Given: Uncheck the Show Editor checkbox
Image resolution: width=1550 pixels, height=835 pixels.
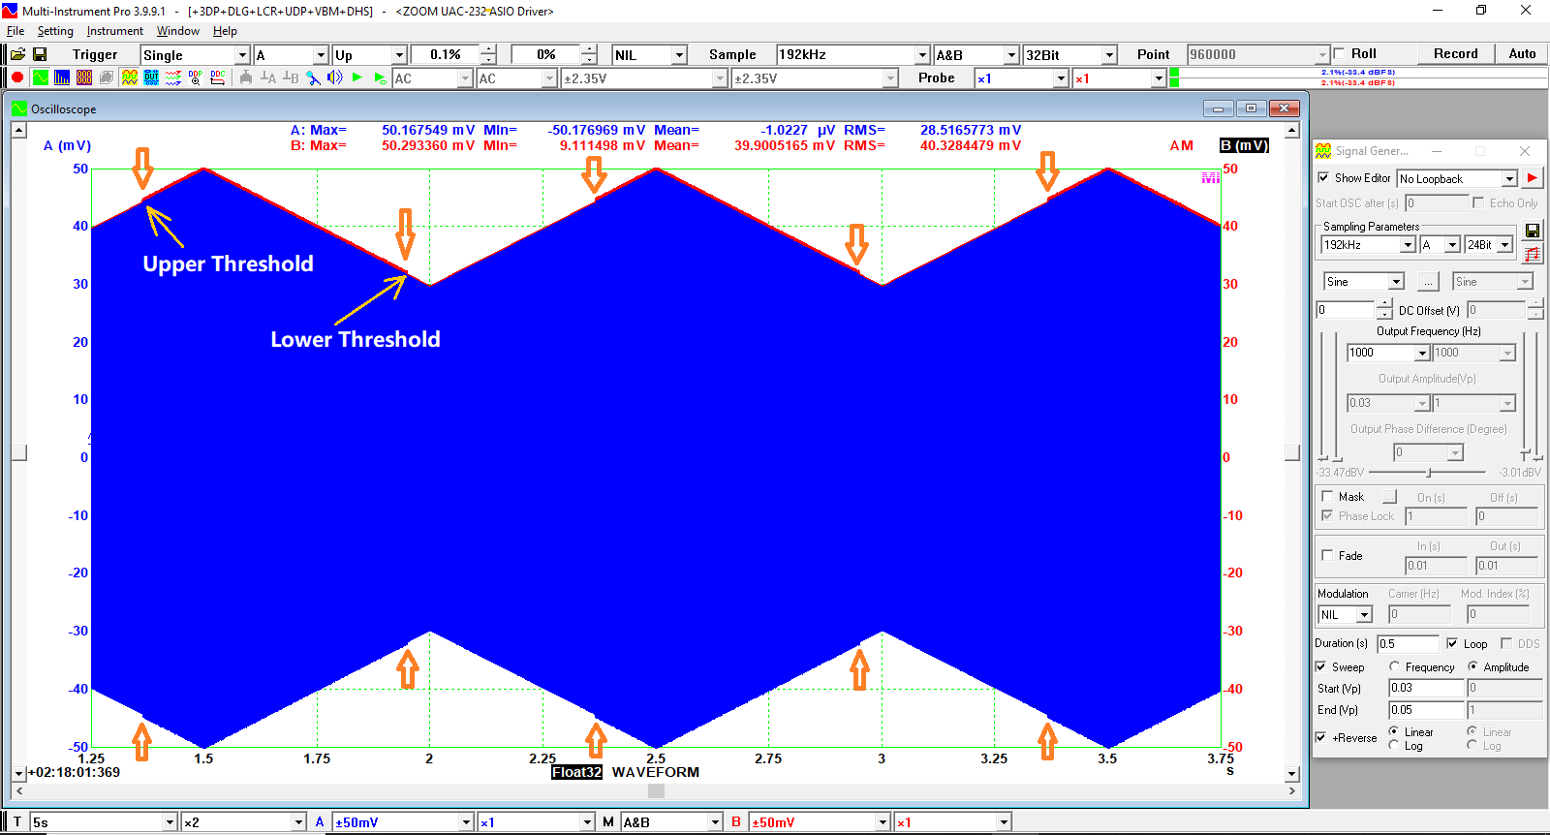Looking at the screenshot, I should pos(1323,178).
